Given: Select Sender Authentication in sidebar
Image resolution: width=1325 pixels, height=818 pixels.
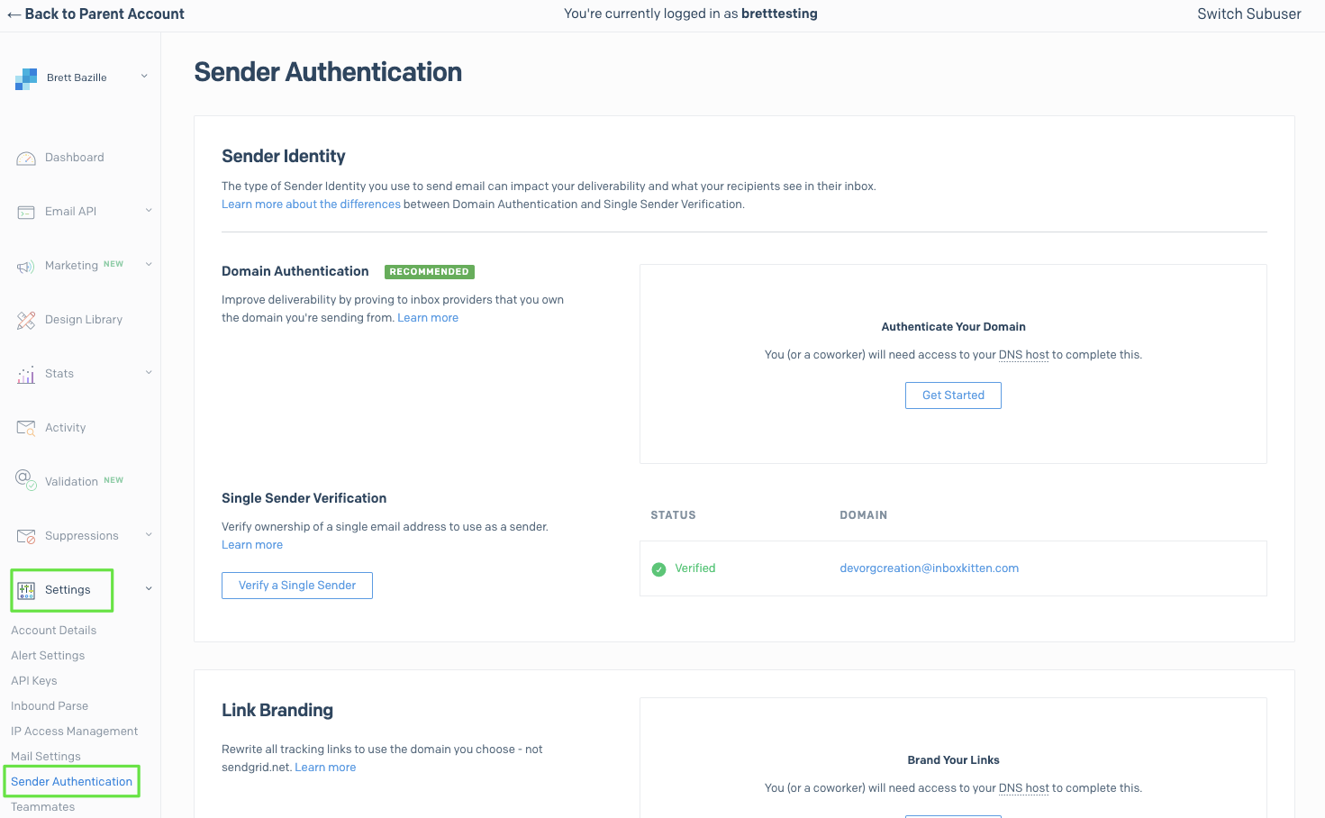Looking at the screenshot, I should (72, 782).
